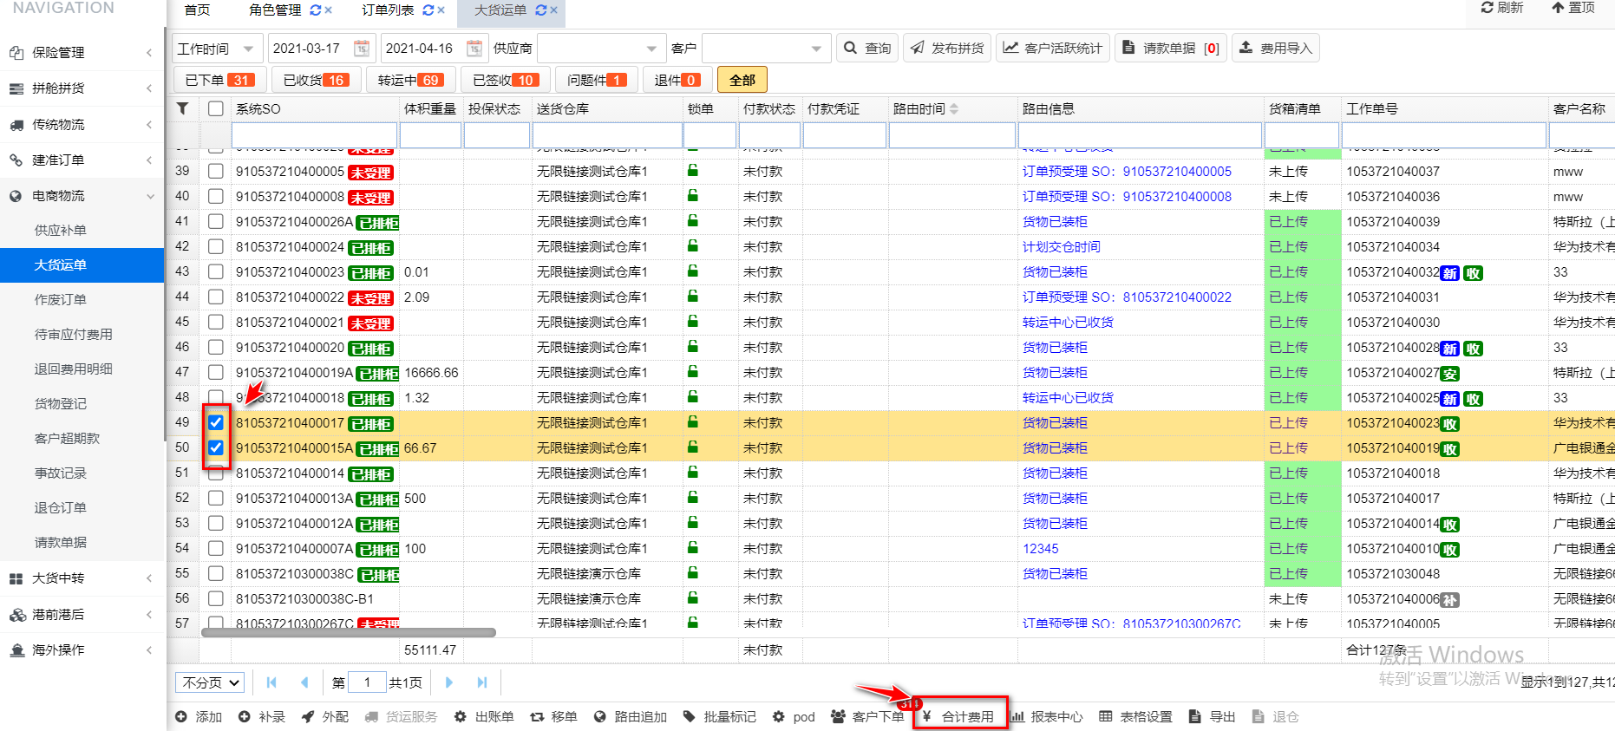The width and height of the screenshot is (1615, 731).
Task: Toggle the select-all checkbox in header
Action: 216,108
